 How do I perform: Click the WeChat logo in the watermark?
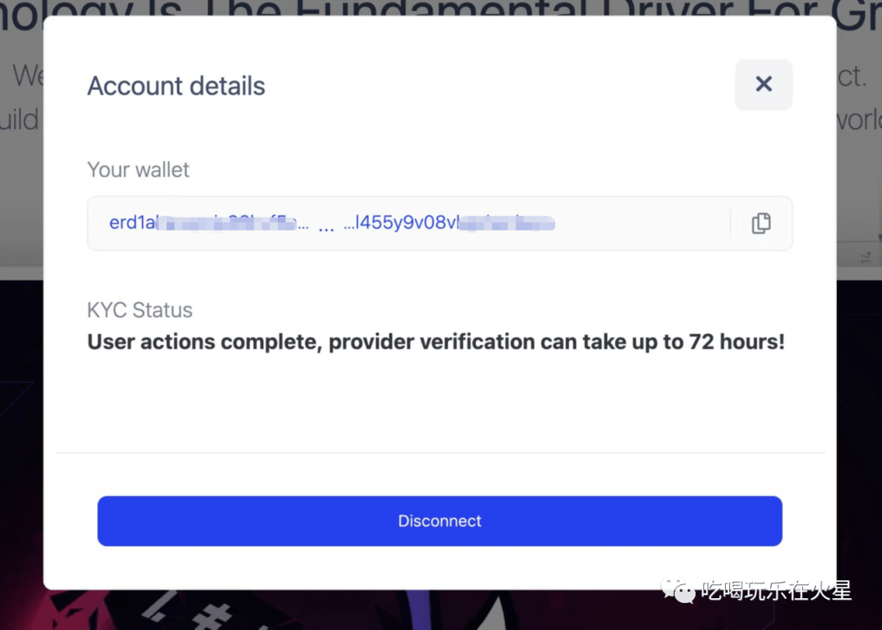point(679,590)
